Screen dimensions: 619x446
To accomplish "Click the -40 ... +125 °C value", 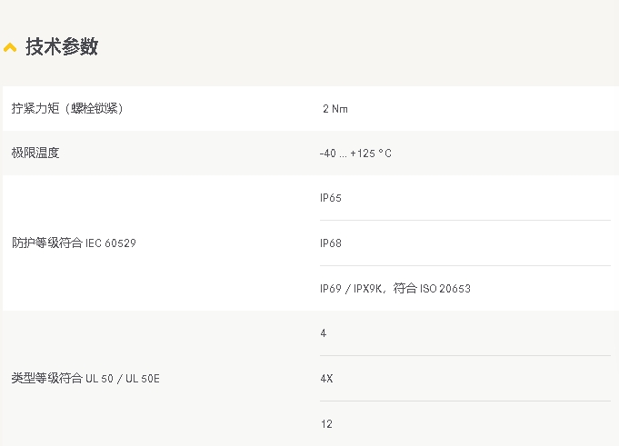I will [355, 153].
